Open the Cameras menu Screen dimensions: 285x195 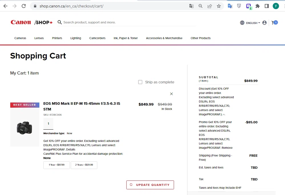pos(20,38)
